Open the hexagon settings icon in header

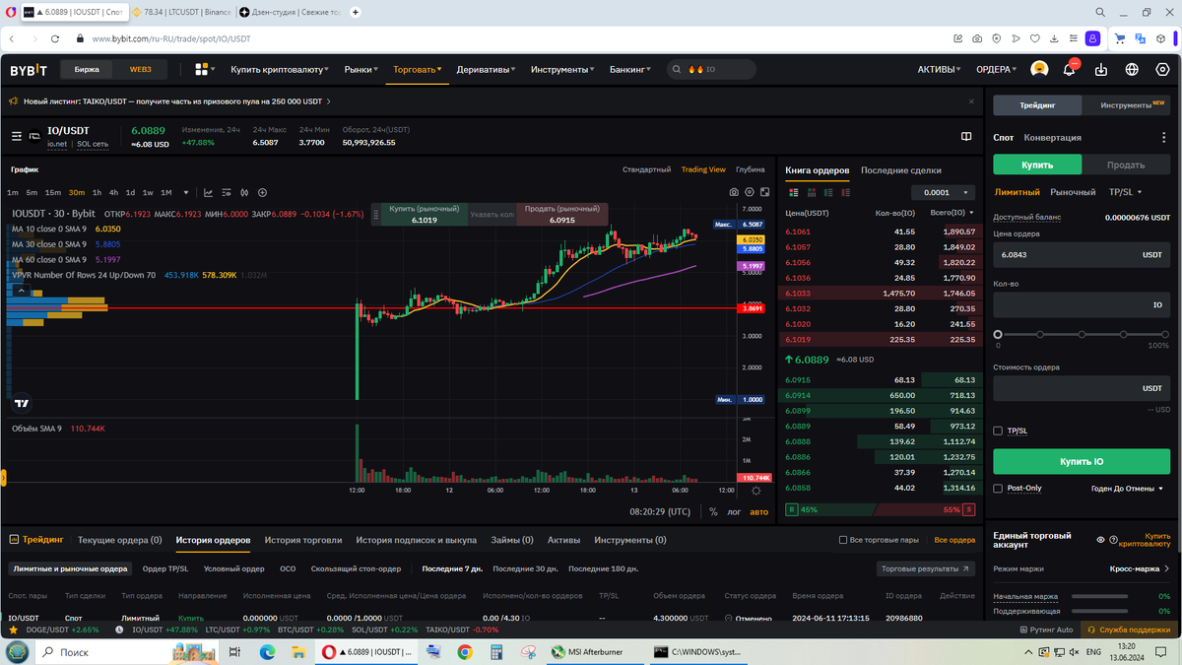pyautogui.click(x=1162, y=70)
